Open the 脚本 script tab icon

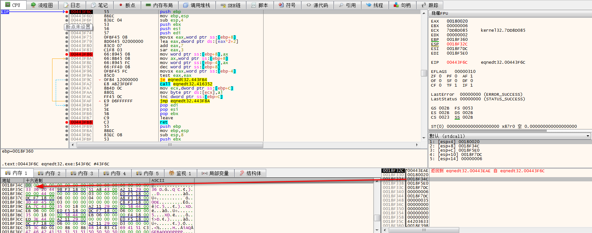point(254,5)
